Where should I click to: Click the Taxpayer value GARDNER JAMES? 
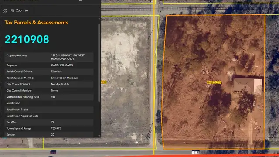coord(62,65)
